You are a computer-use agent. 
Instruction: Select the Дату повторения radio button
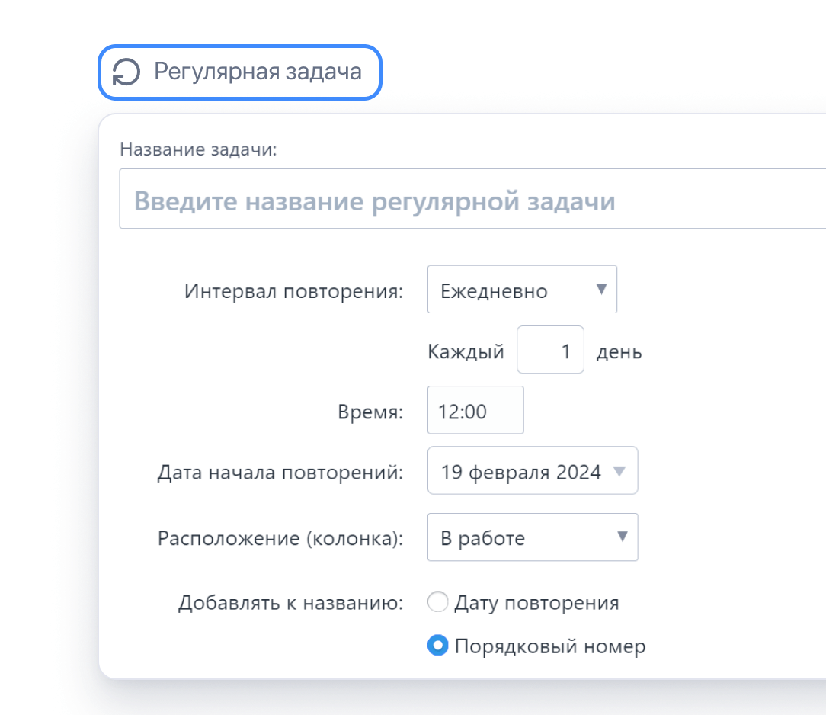[438, 601]
